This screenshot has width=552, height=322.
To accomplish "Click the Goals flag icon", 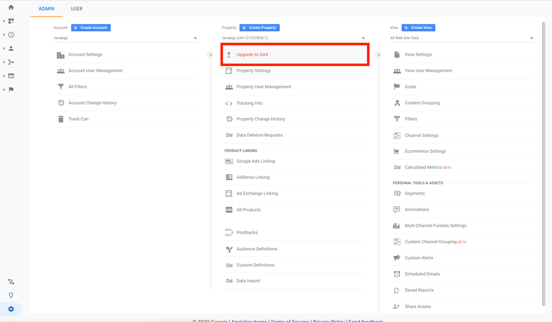I will [x=397, y=87].
